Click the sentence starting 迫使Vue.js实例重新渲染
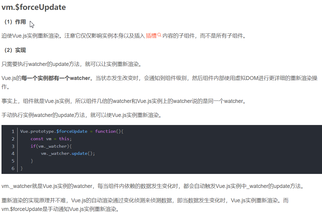 [x=124, y=36]
